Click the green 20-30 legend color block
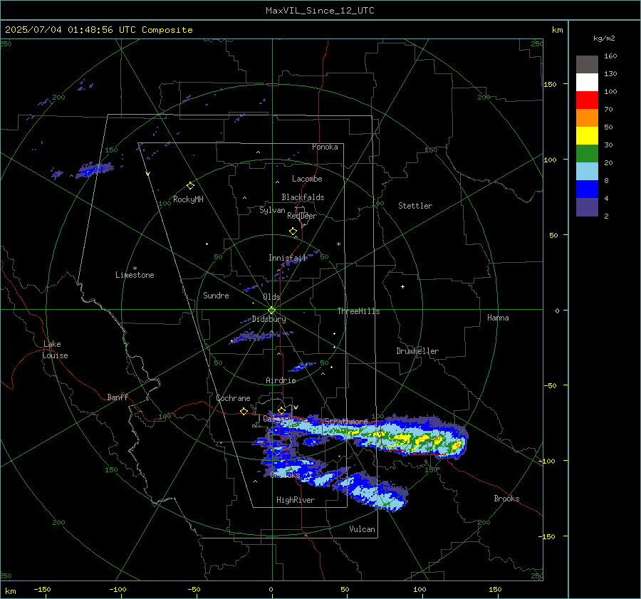The width and height of the screenshot is (641, 599). coord(587,153)
